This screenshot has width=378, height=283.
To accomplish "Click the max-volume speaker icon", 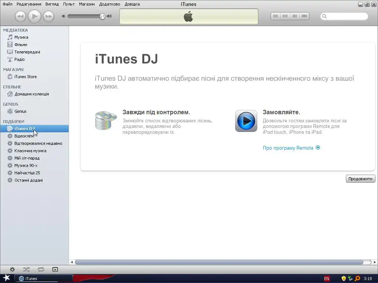I will [109, 16].
